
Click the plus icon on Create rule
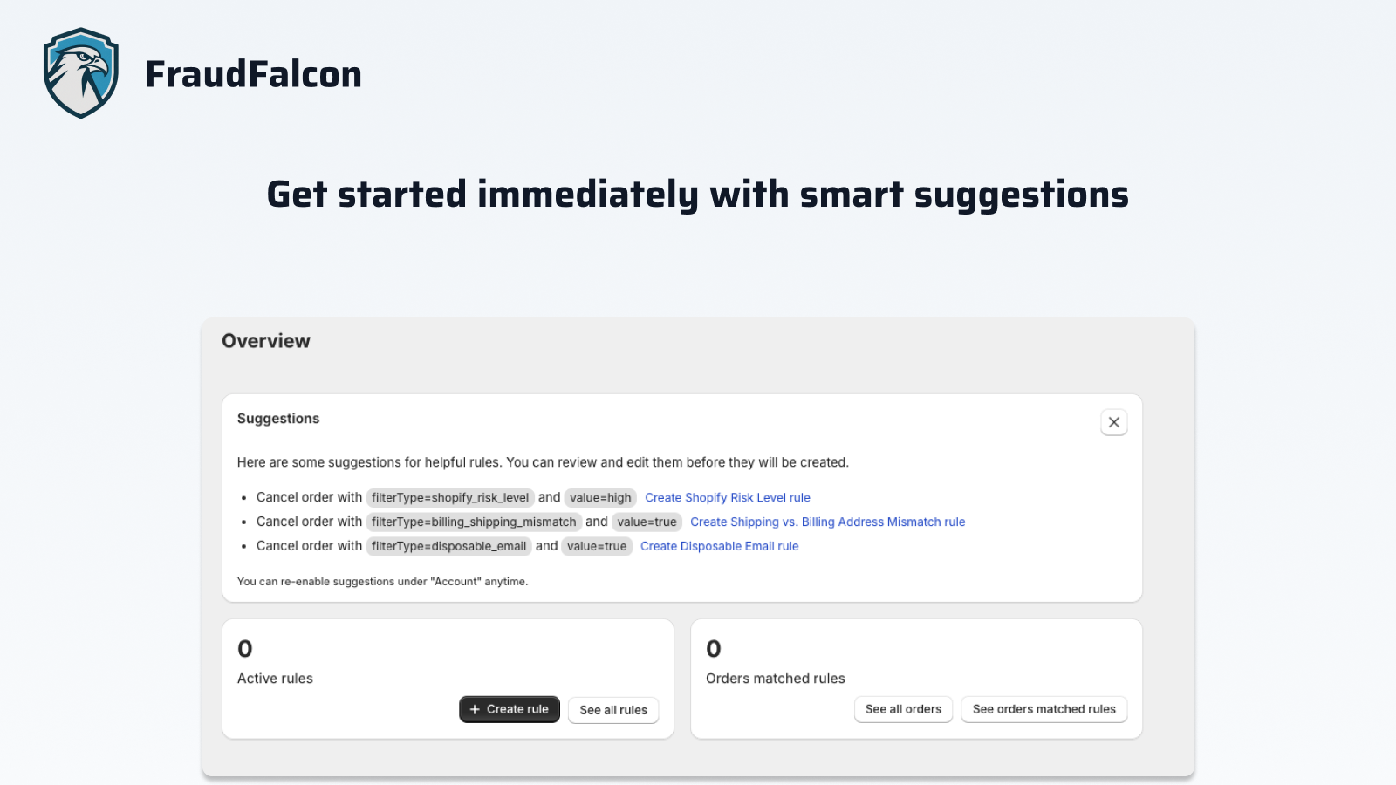coord(476,709)
